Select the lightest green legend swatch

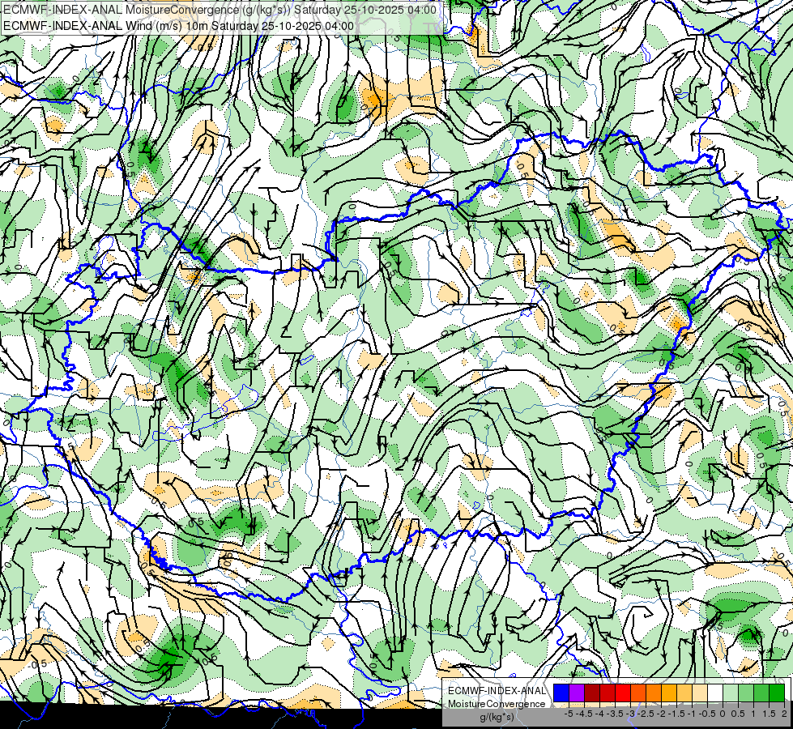731,693
